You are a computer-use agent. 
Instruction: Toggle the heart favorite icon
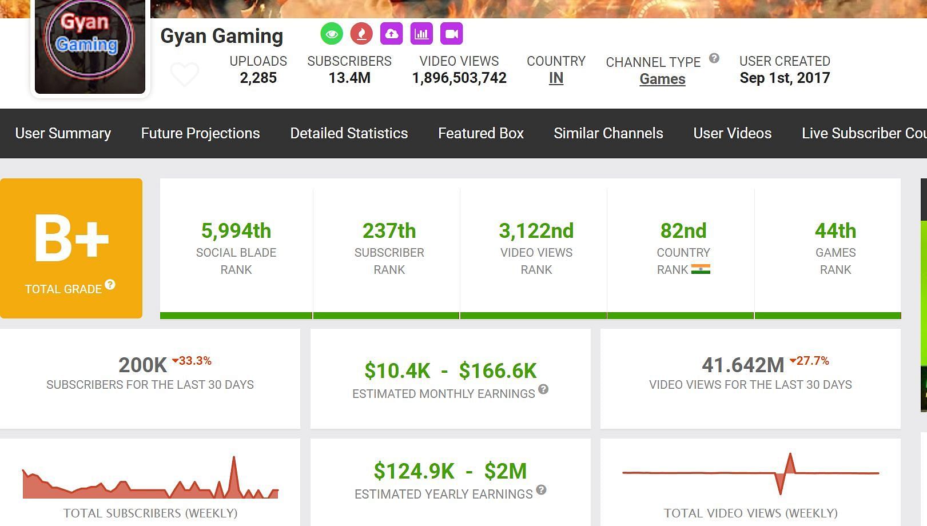[185, 74]
